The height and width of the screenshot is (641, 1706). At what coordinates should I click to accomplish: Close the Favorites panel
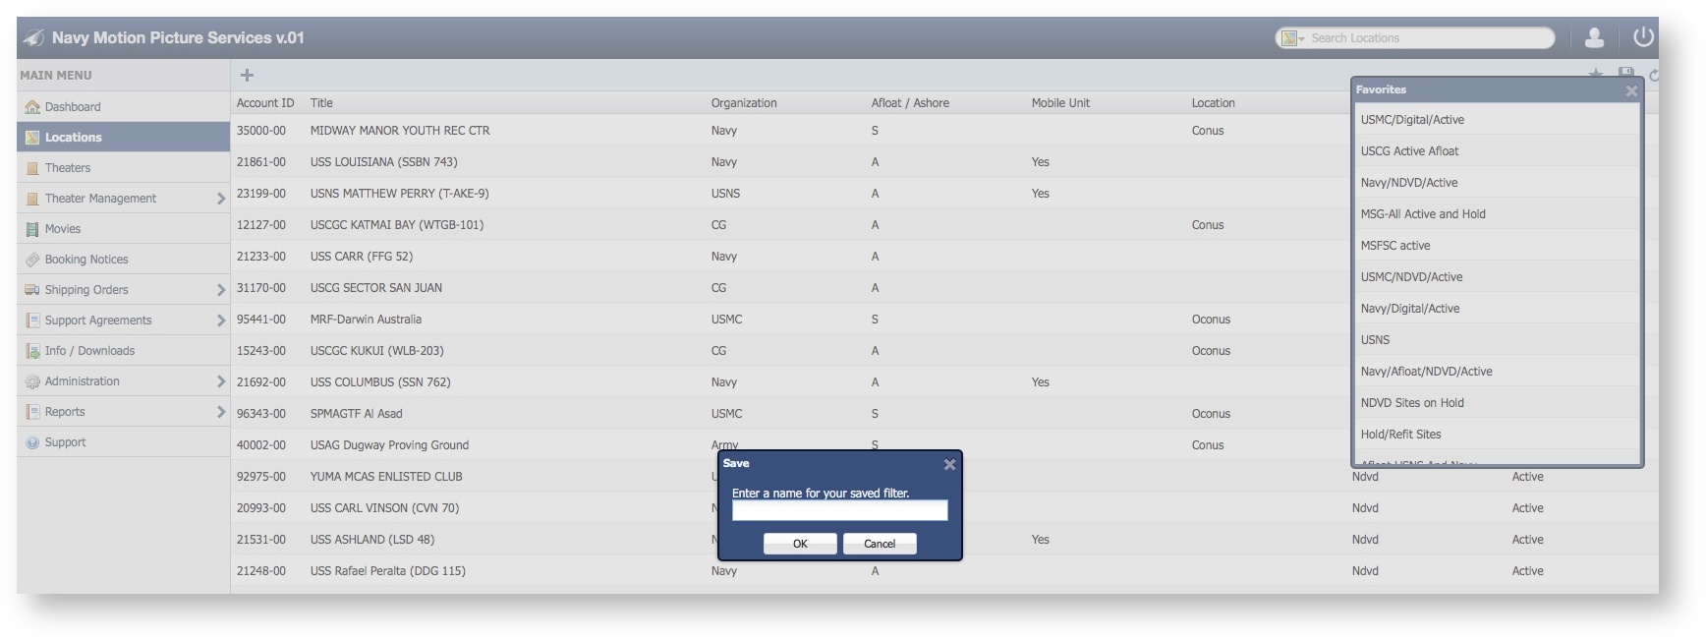point(1631,90)
